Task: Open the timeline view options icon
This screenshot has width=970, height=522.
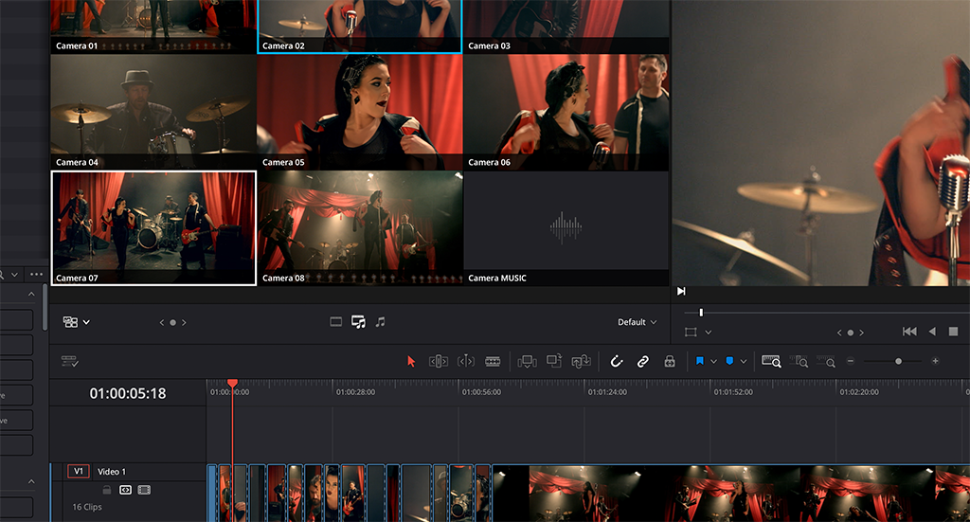Action: (69, 361)
